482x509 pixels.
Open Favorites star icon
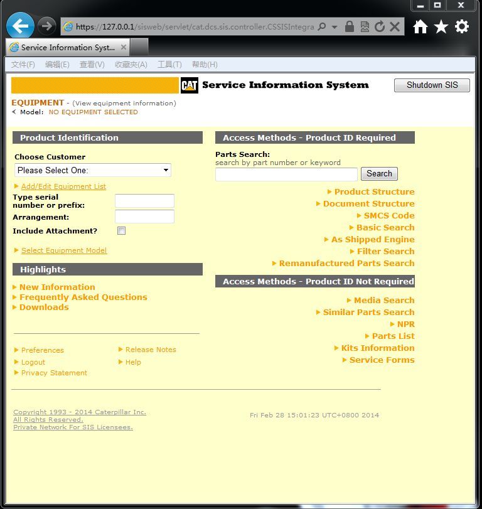point(441,26)
